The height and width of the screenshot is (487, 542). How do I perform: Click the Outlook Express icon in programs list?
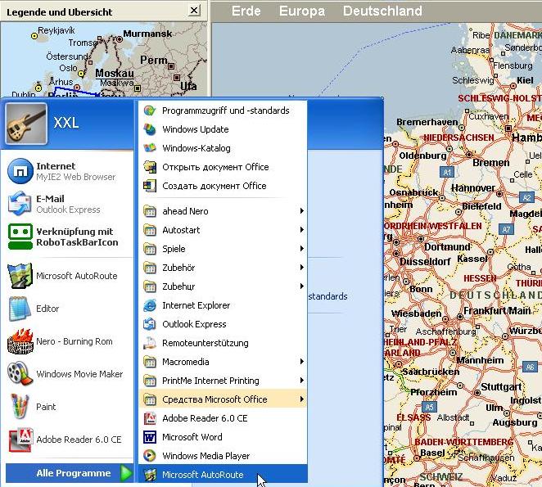pos(150,324)
